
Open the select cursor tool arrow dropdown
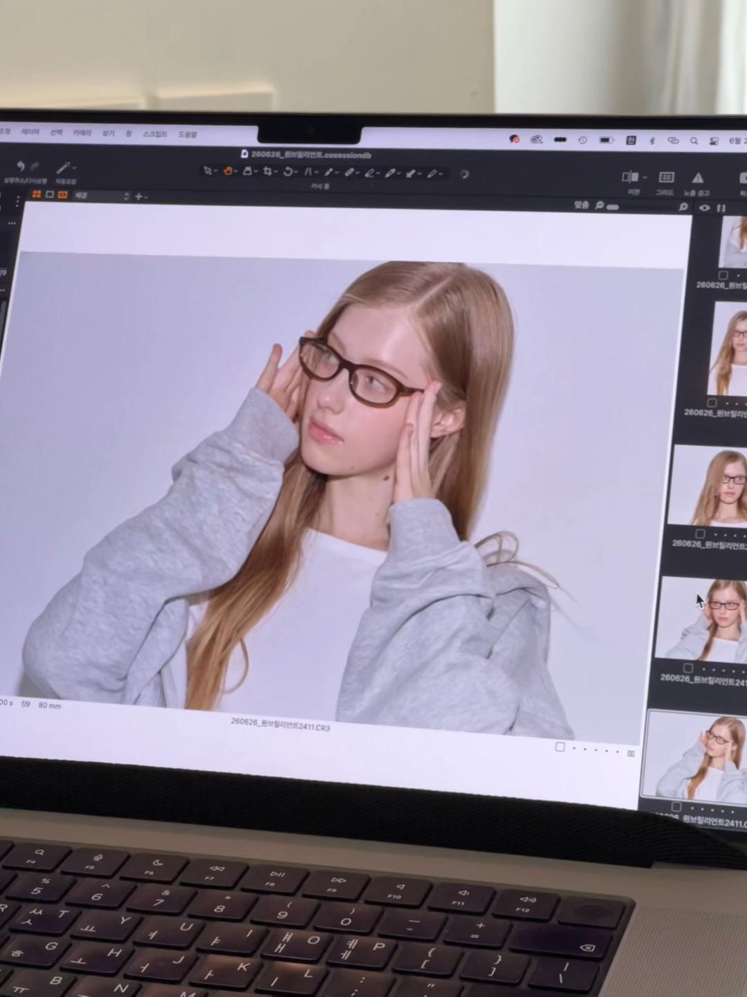click(210, 171)
